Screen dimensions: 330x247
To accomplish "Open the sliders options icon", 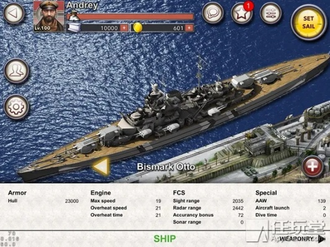I will pyautogui.click(x=271, y=13).
